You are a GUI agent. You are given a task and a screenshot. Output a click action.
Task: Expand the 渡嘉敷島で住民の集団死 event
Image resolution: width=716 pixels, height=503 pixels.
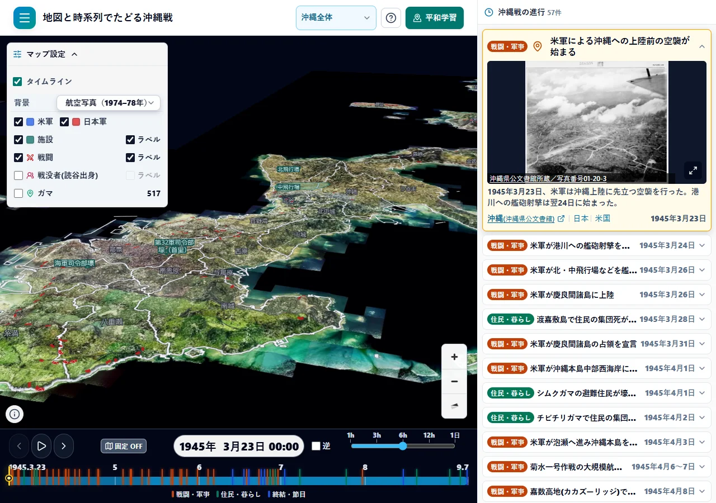tap(597, 319)
